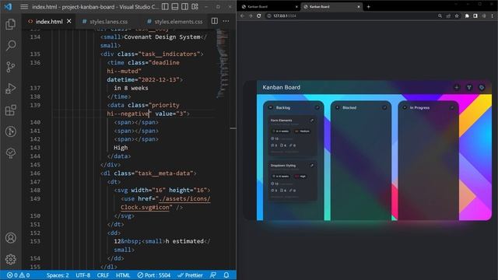Open errors and warnings in the status bar

pos(19,275)
